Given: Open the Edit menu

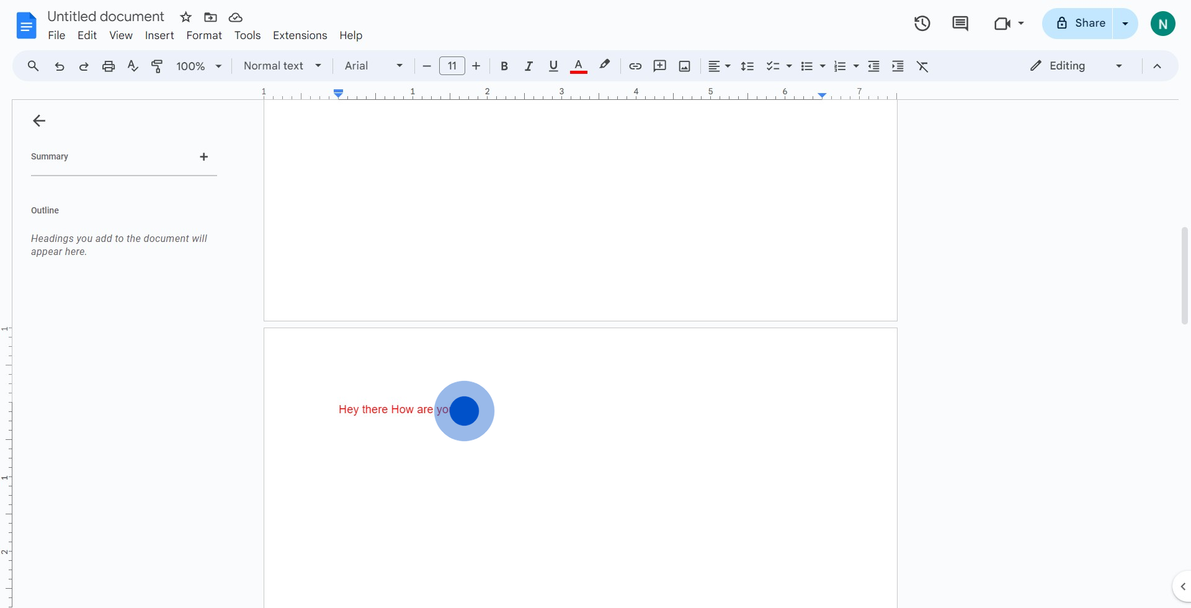Looking at the screenshot, I should pos(87,35).
